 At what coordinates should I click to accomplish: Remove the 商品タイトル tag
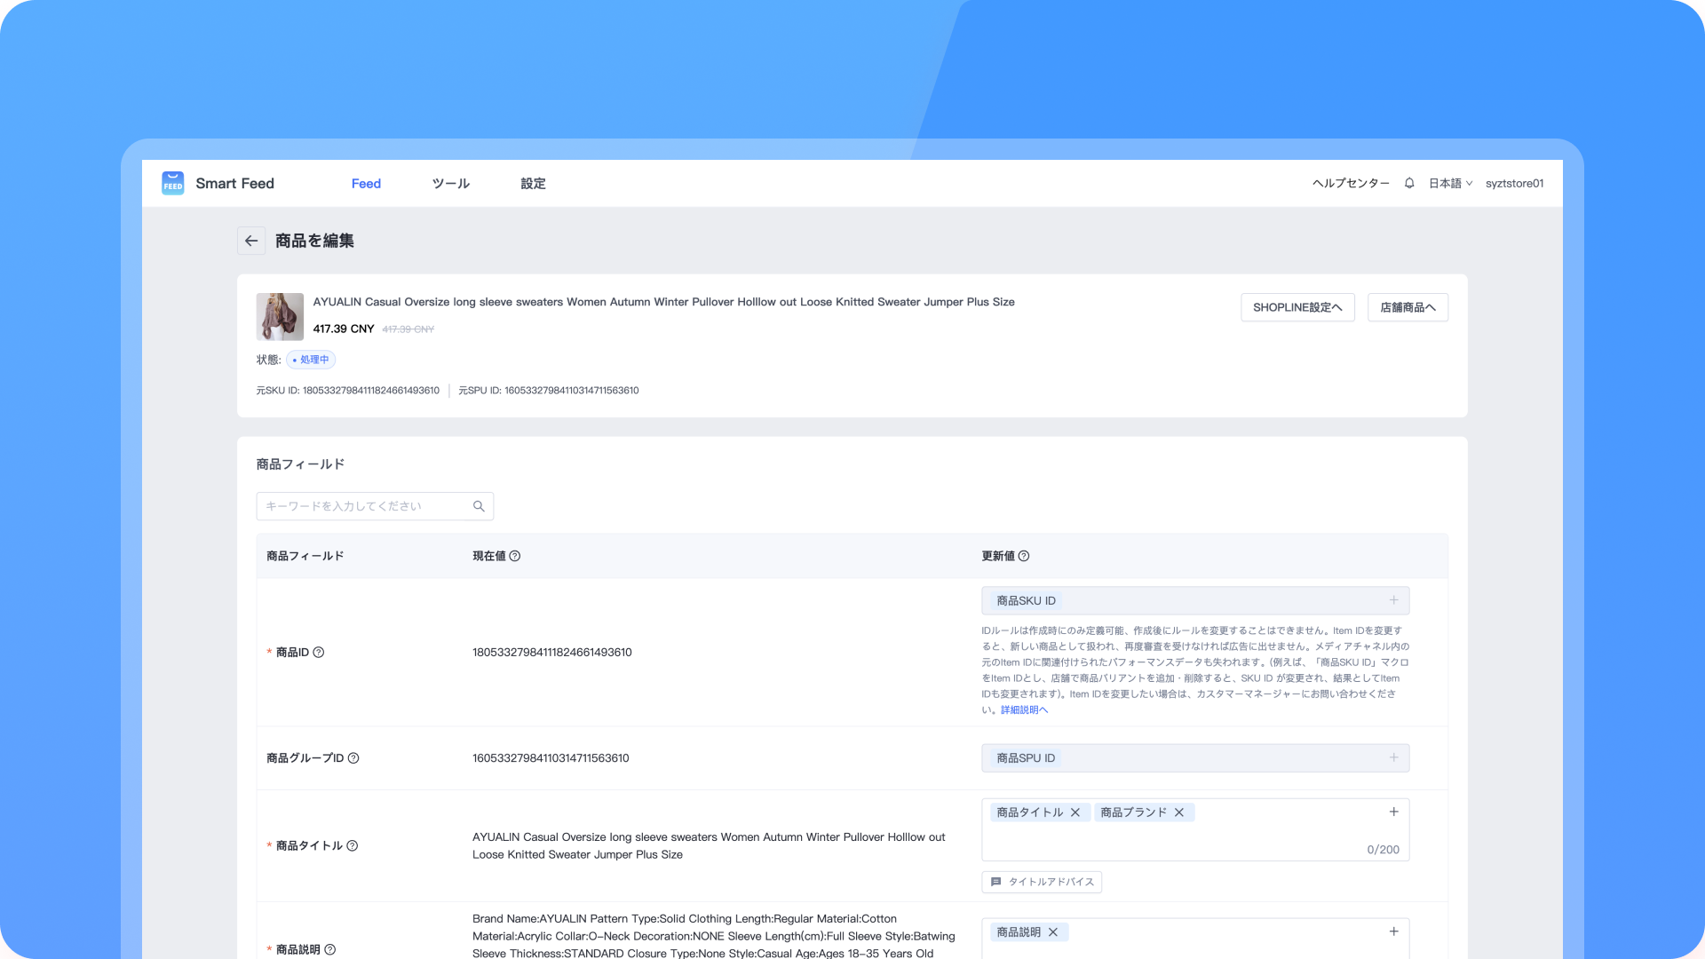(x=1075, y=812)
